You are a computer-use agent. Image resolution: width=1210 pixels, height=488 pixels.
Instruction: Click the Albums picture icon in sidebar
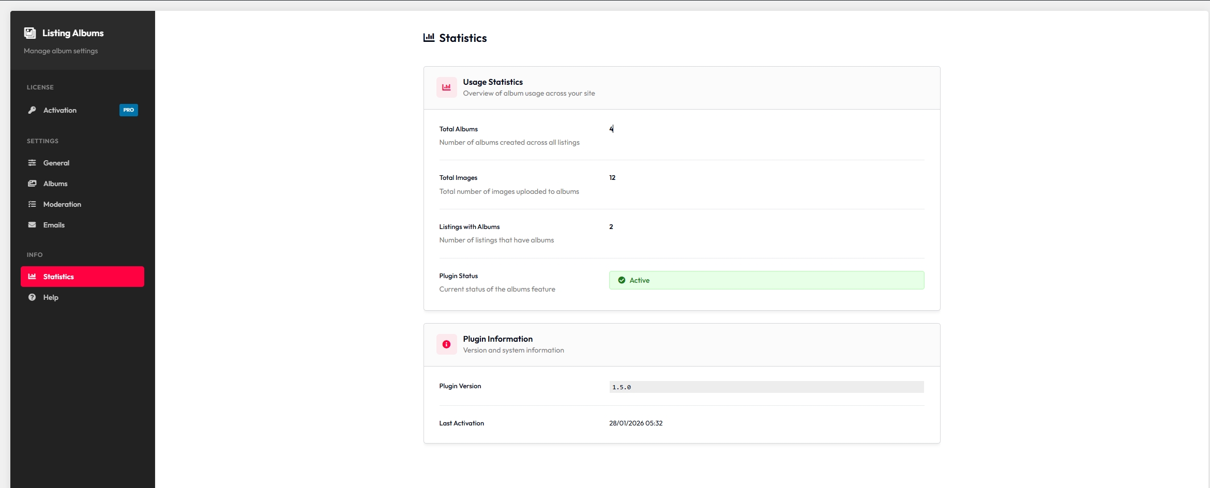click(32, 183)
